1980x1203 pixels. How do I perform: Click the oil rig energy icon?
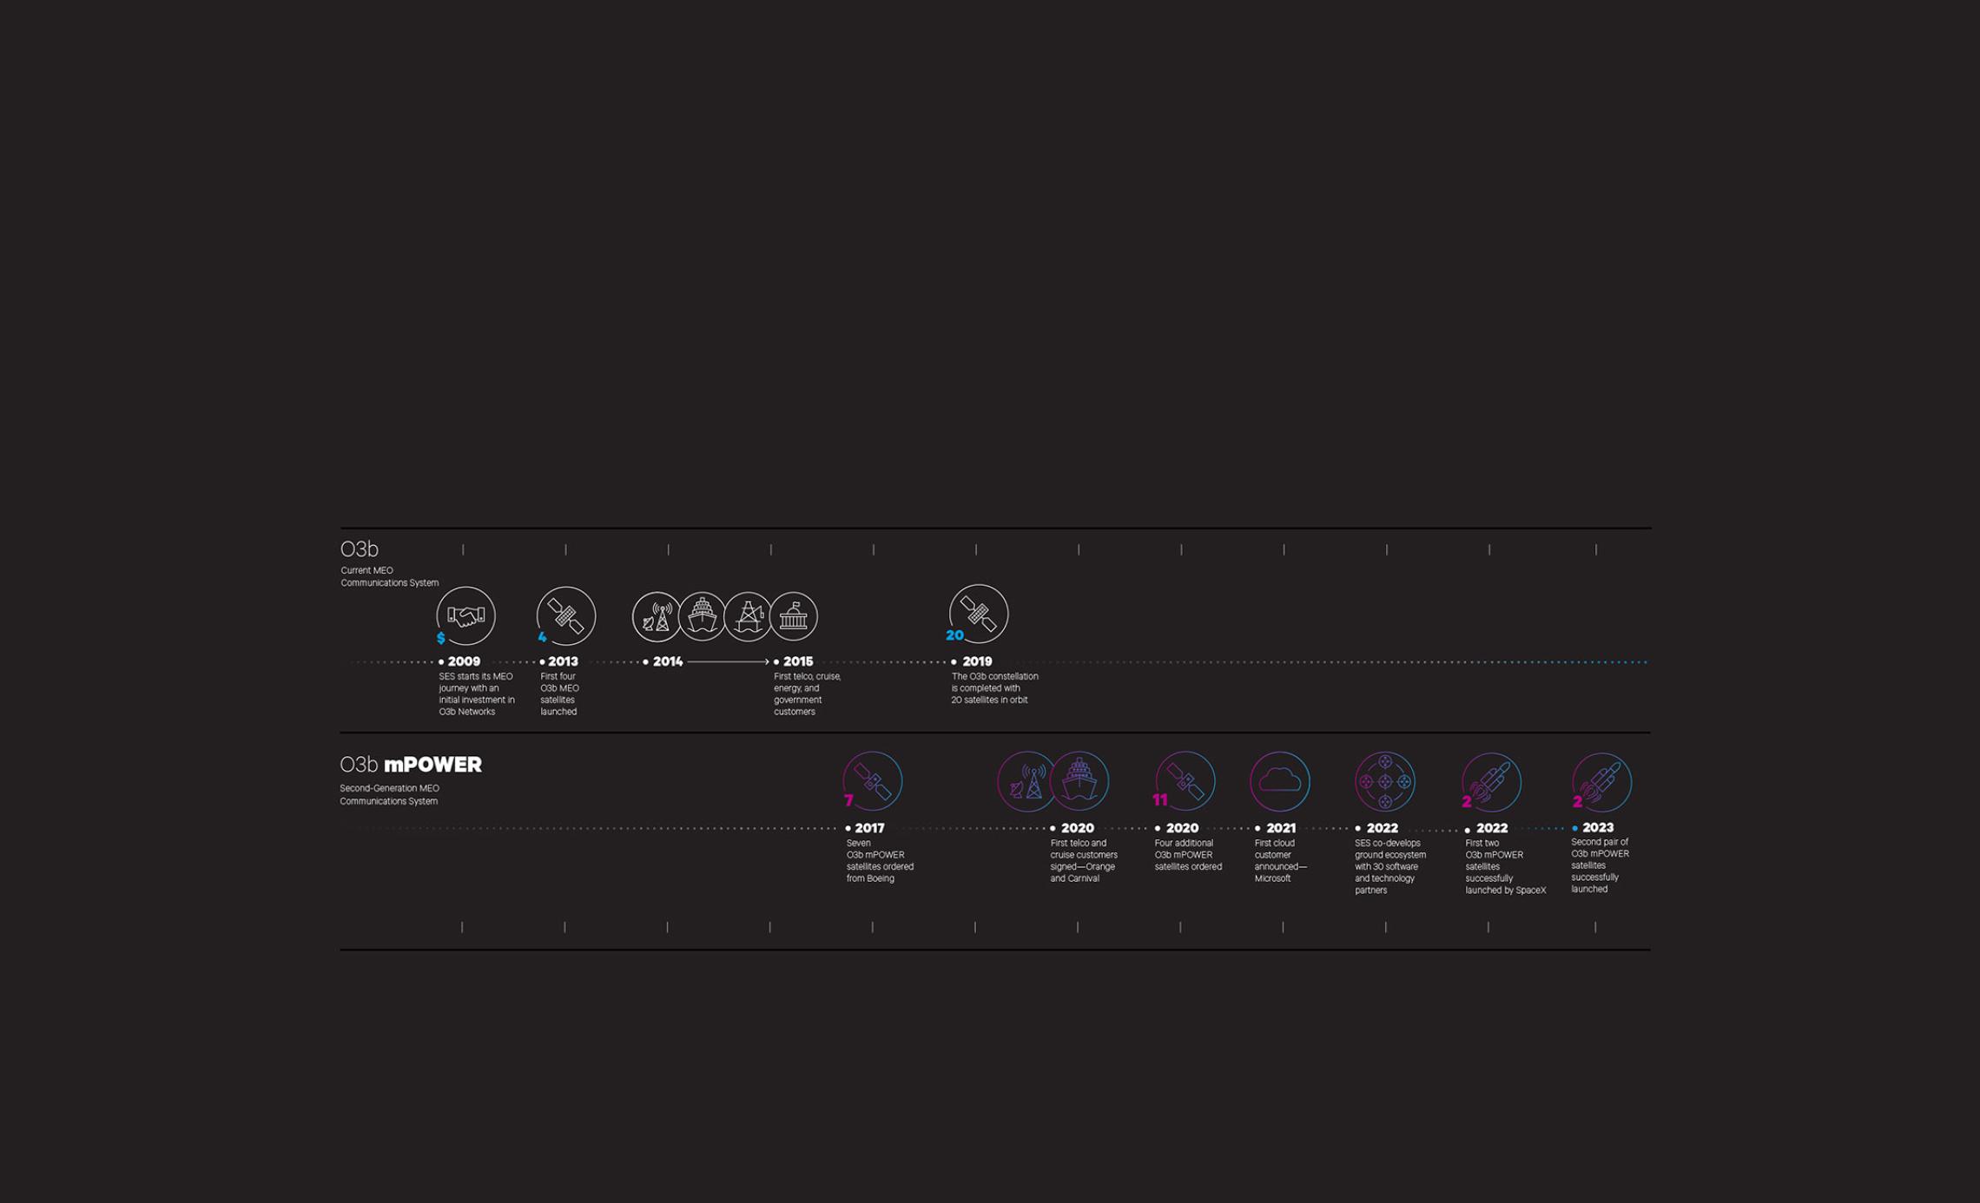[x=748, y=617]
